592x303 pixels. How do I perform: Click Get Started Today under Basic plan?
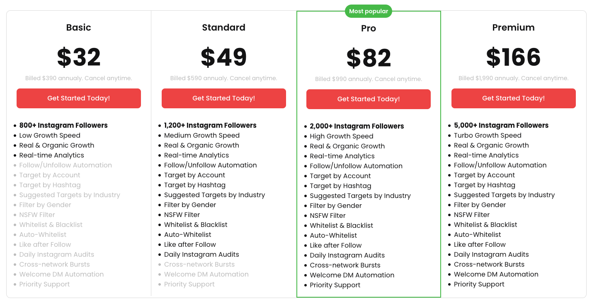click(79, 98)
